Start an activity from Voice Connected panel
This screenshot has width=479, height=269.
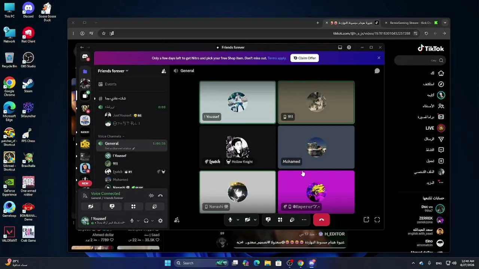(x=133, y=206)
